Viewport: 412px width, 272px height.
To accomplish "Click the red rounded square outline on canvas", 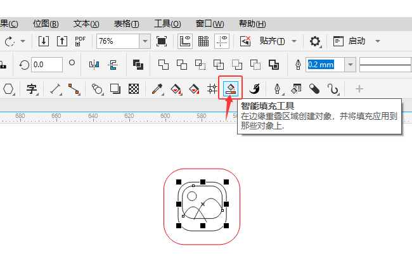I will pos(202,169).
